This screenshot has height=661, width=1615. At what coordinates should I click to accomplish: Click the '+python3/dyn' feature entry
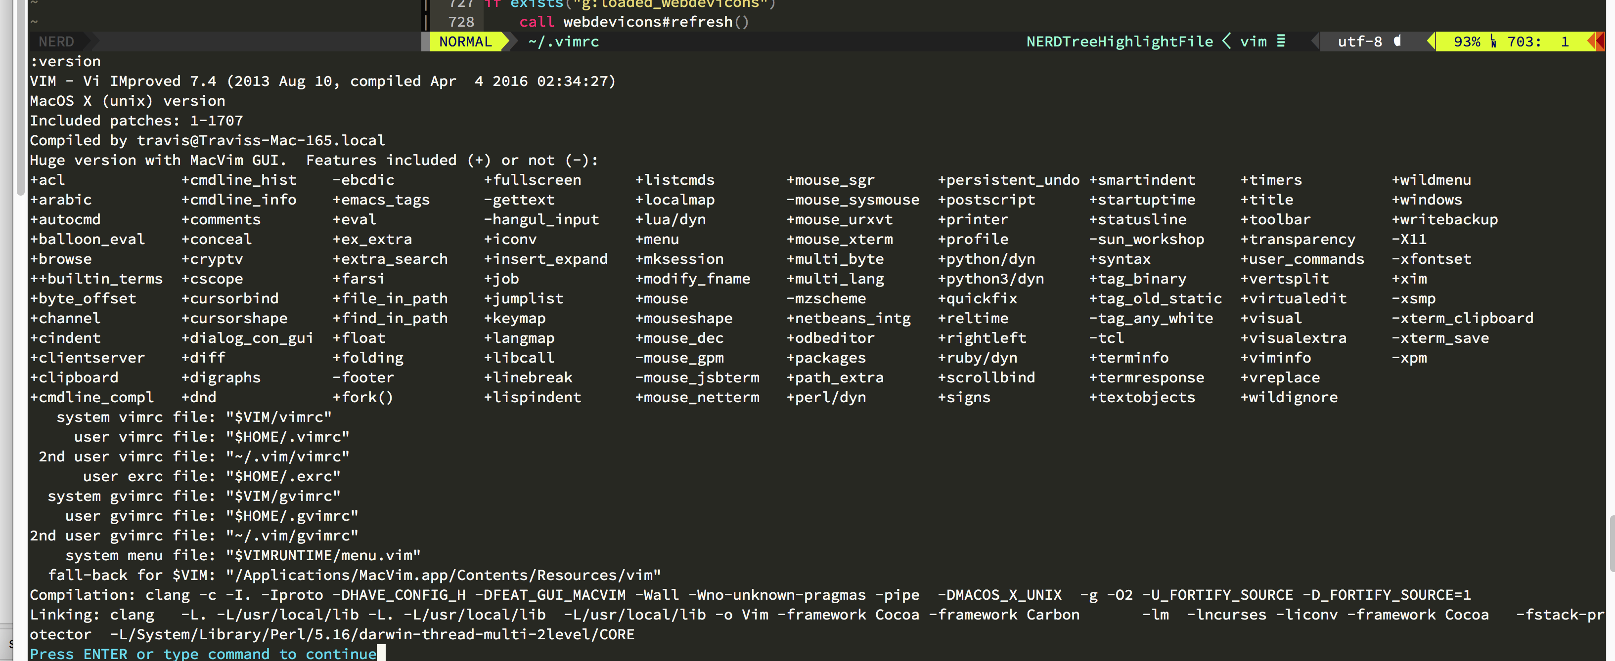[991, 279]
